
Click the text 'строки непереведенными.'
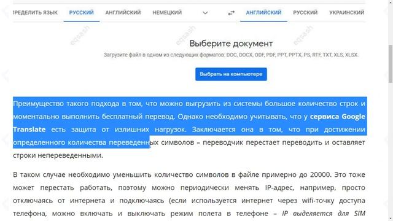(x=58, y=155)
